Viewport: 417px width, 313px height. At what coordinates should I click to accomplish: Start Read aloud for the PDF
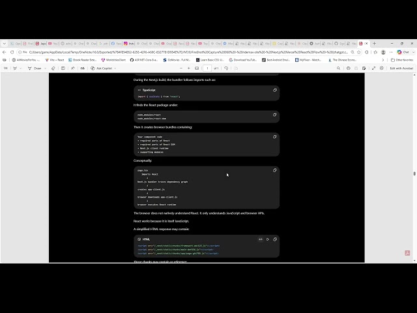72,68
